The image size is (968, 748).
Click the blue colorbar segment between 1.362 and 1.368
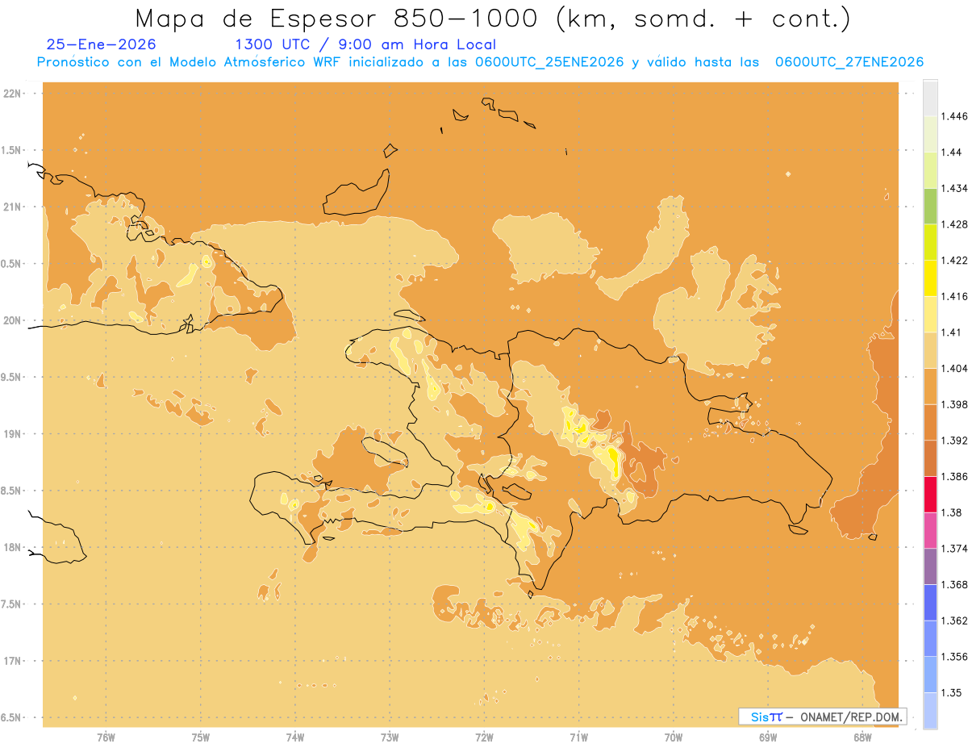tap(930, 602)
